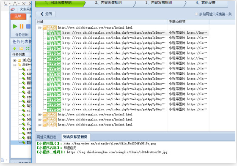Viewport: 237px width, 166px height.
Task: Click the 返回 back button
Action: pyautogui.click(x=46, y=14)
